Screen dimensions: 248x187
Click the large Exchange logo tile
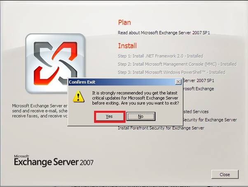click(x=55, y=63)
